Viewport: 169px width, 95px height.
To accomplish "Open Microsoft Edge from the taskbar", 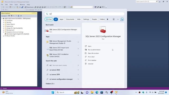I will pyautogui.click(x=97, y=92).
